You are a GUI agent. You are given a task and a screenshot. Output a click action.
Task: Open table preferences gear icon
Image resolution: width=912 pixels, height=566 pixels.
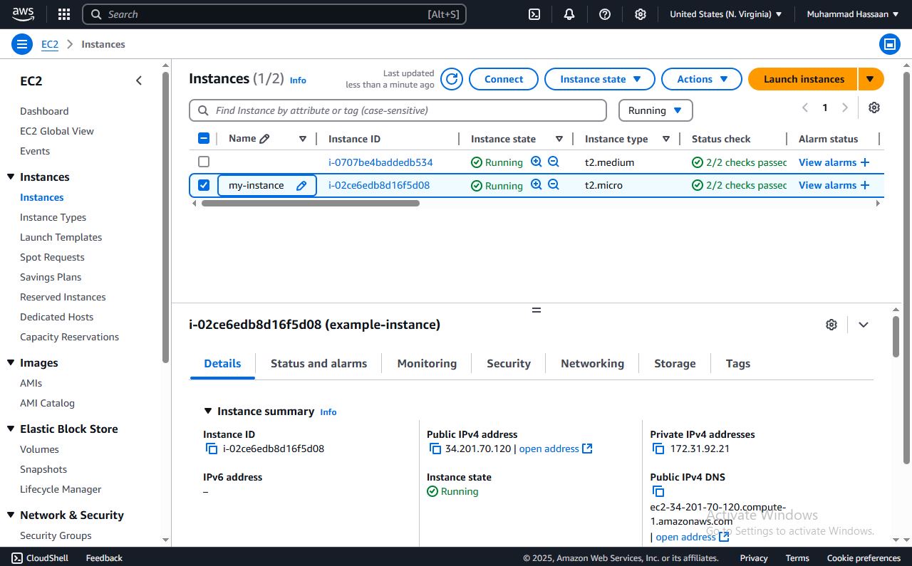coord(874,108)
